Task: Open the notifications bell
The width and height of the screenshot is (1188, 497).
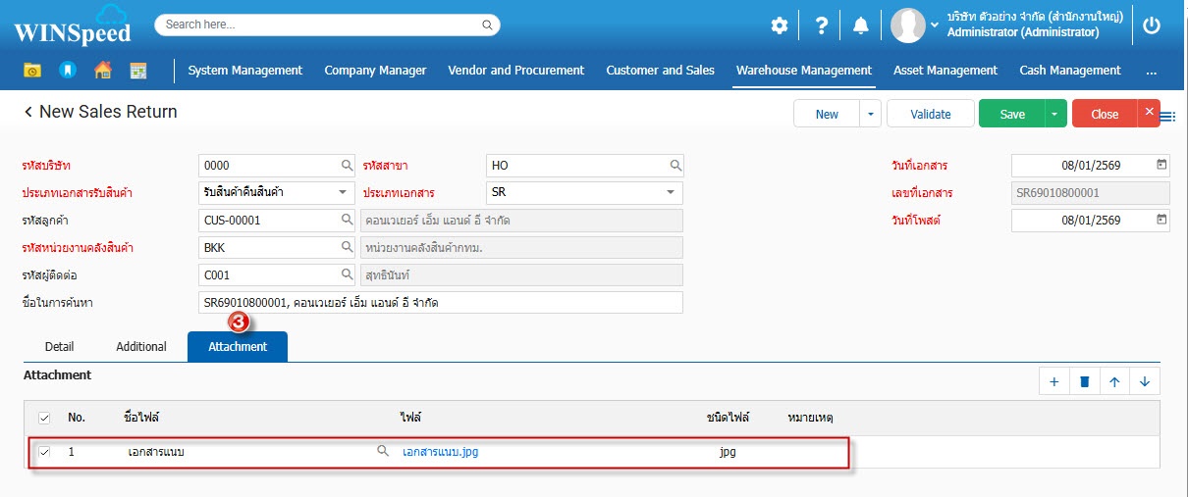Action: pos(861,26)
